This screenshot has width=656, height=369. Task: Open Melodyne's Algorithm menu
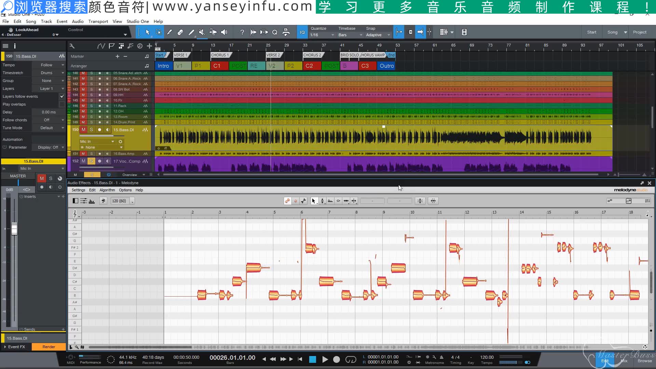point(107,190)
